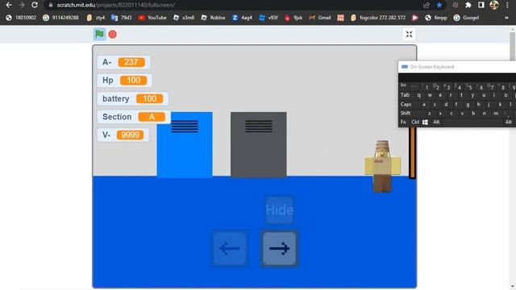
Task: Click the space bar on the On-Screen Keyboard
Action: [472, 122]
